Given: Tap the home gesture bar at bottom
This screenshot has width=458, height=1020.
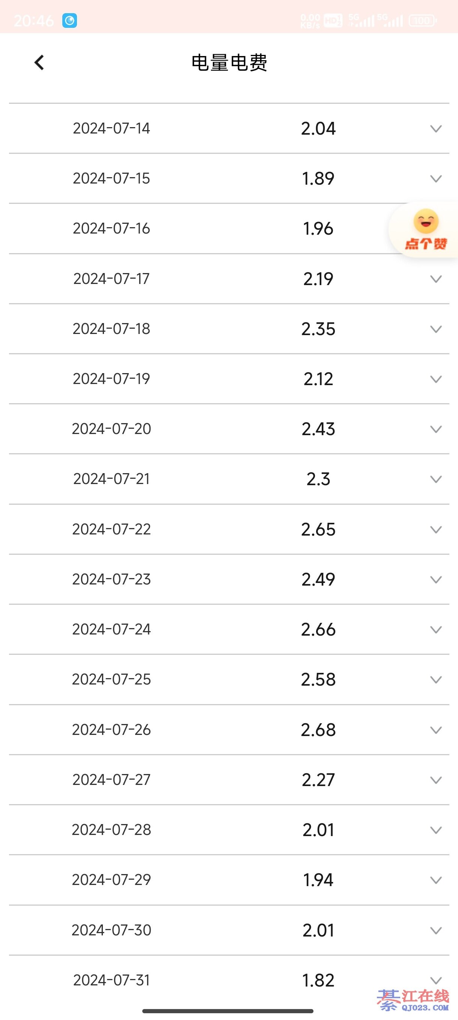Looking at the screenshot, I should [228, 1011].
